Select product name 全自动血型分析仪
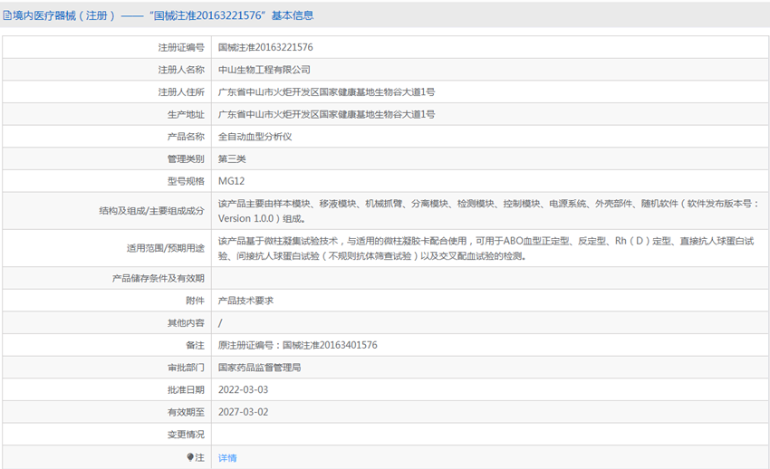 [x=255, y=138]
